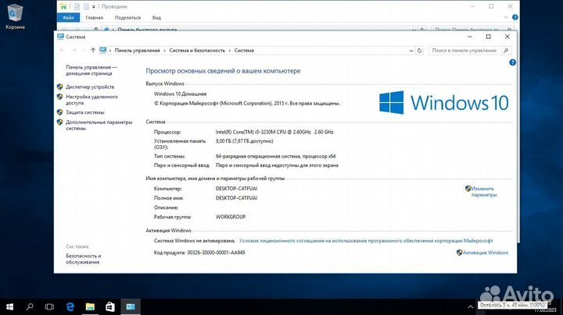This screenshot has width=563, height=315.
Task: Open Поделиться tab in Explorer window
Action: (127, 17)
